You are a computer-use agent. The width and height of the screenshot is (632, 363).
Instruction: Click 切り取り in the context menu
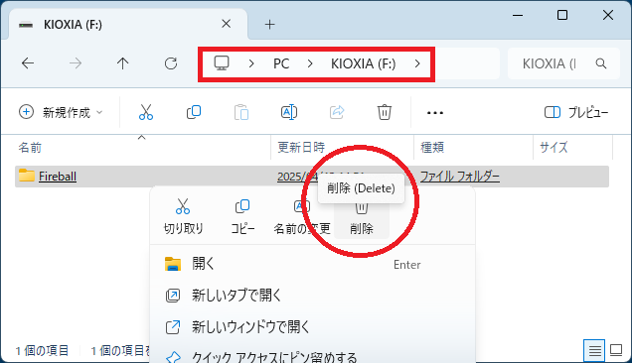183,215
